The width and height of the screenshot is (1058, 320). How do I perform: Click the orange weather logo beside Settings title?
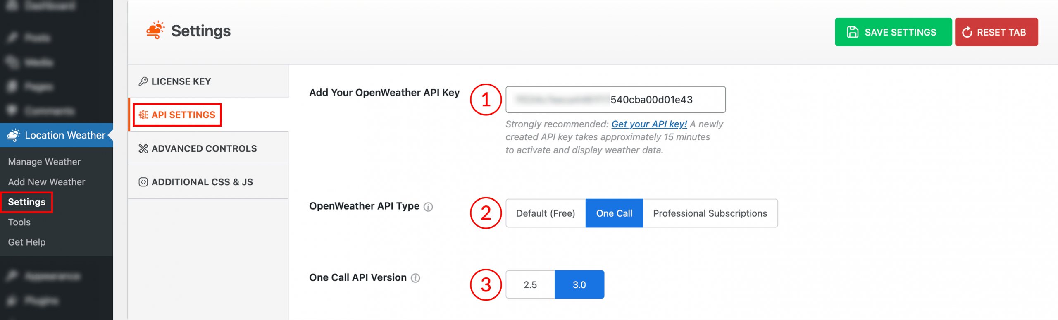[155, 31]
